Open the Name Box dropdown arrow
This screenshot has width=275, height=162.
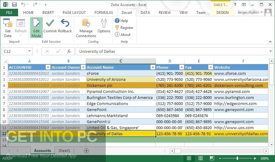coord(29,51)
